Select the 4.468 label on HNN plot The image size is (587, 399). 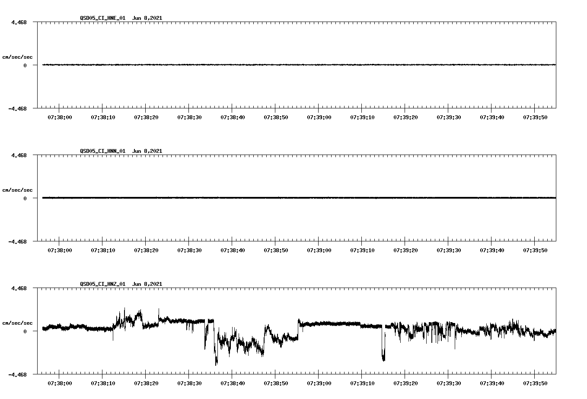[x=19, y=155]
